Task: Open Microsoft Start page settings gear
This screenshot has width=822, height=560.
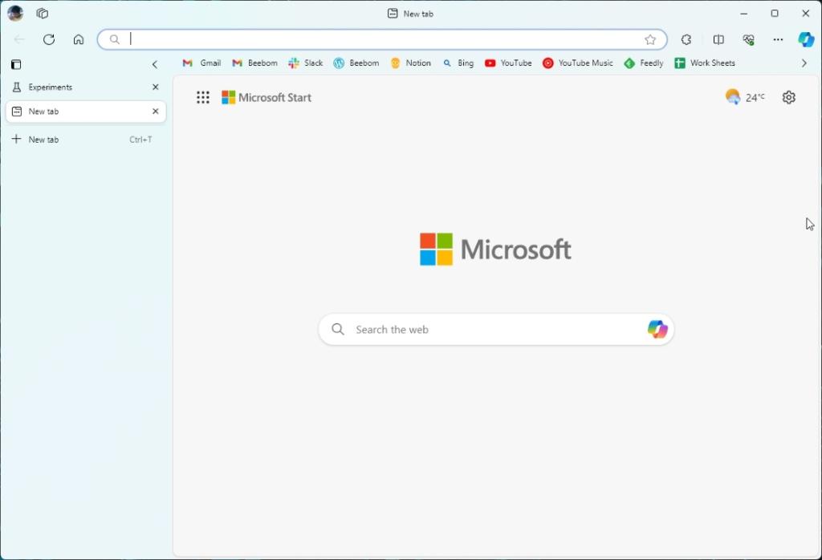Action: [x=788, y=97]
